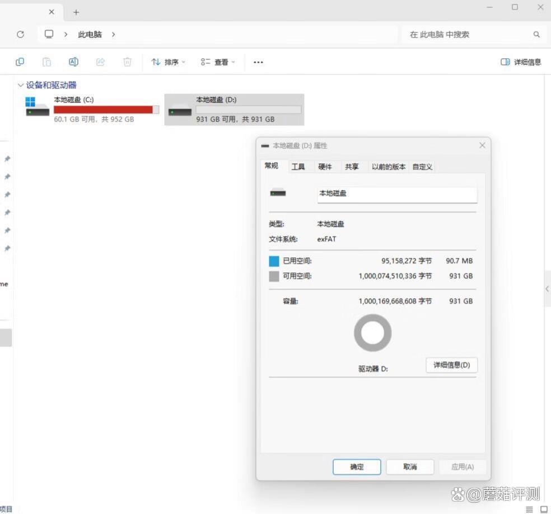Click the search magnifier icon

click(x=536, y=34)
